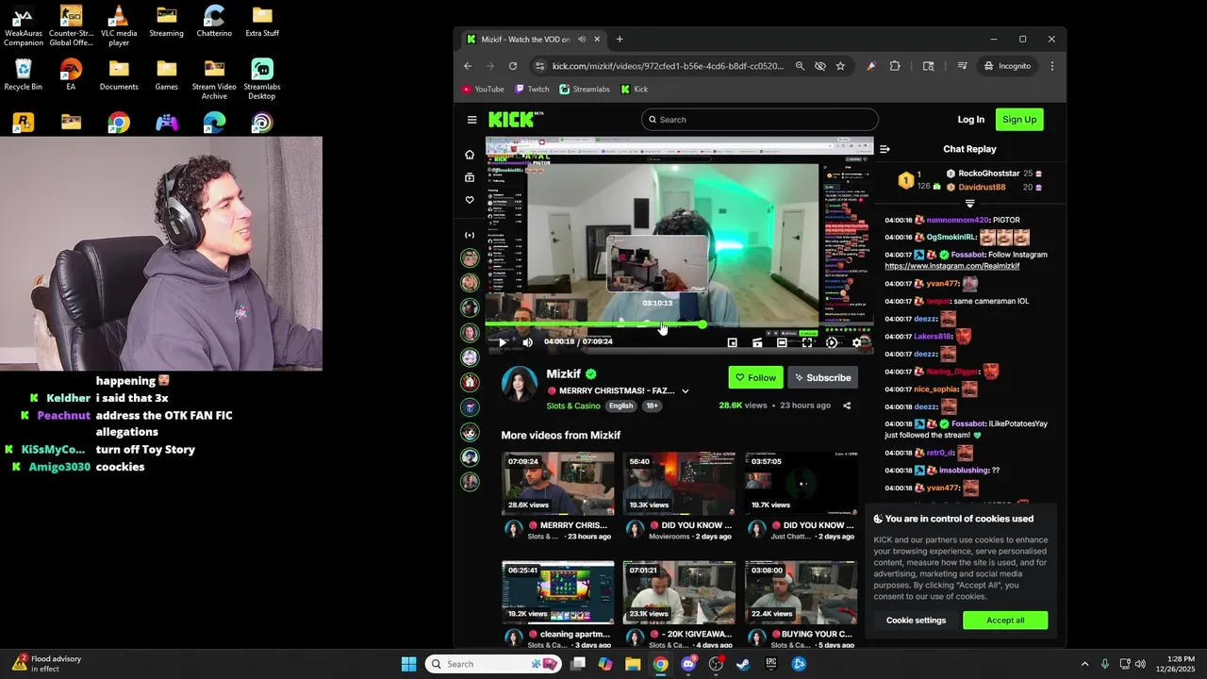Viewport: 1207px width, 679px height.
Task: Click the Chrome address bar URL
Action: pyautogui.click(x=668, y=66)
